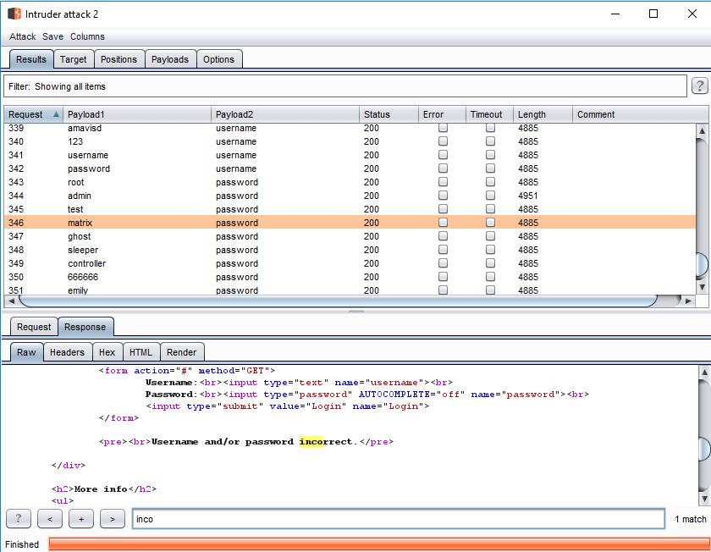Screen dimensions: 711x552
Task: Click the Burp Intruder app icon in title bar
Action: click(14, 14)
